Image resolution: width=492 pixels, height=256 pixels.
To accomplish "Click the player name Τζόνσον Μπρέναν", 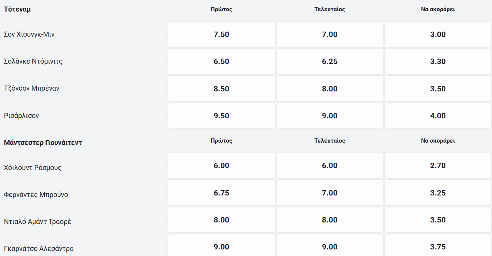I will (x=32, y=88).
